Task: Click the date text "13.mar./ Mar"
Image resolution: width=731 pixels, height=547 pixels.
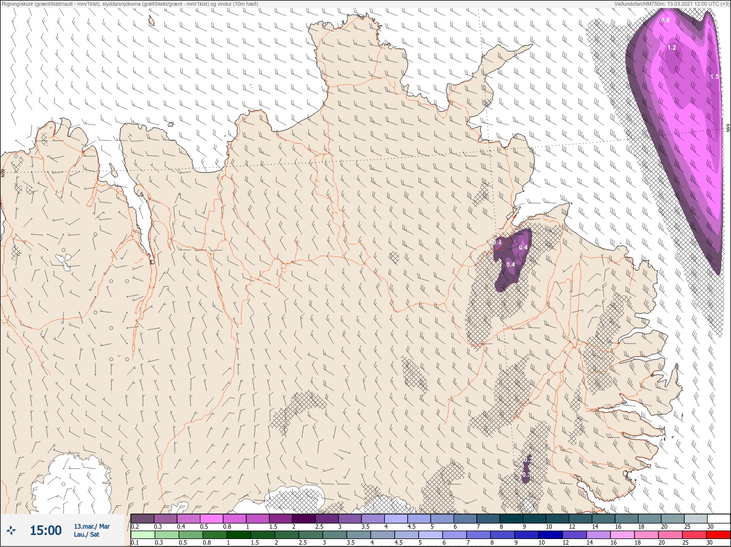Action: [x=92, y=526]
